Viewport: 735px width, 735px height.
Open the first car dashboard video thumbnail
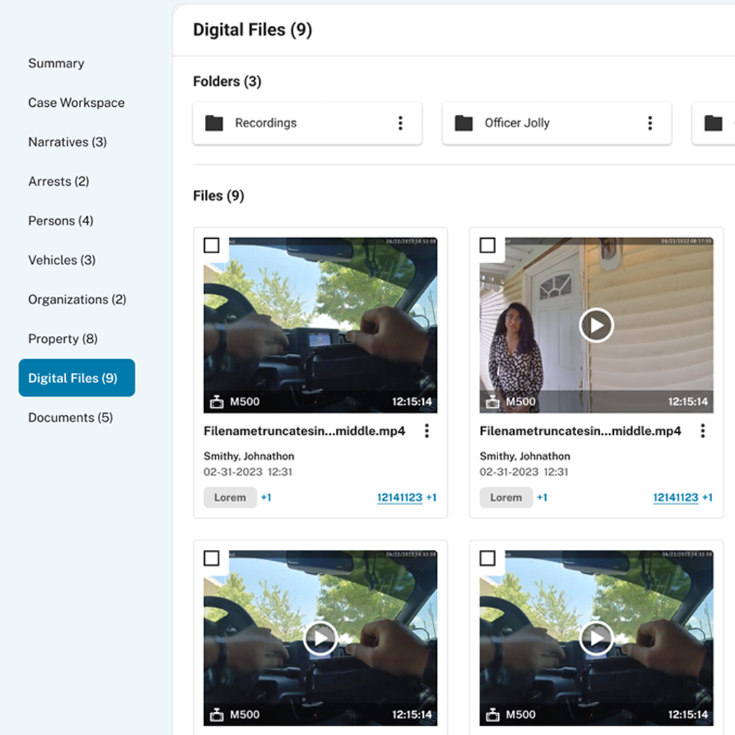pyautogui.click(x=320, y=325)
